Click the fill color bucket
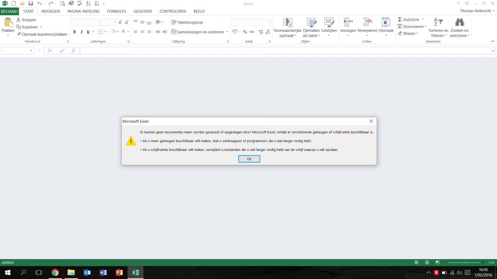Screen dimensions: 497x279 (x=113, y=32)
